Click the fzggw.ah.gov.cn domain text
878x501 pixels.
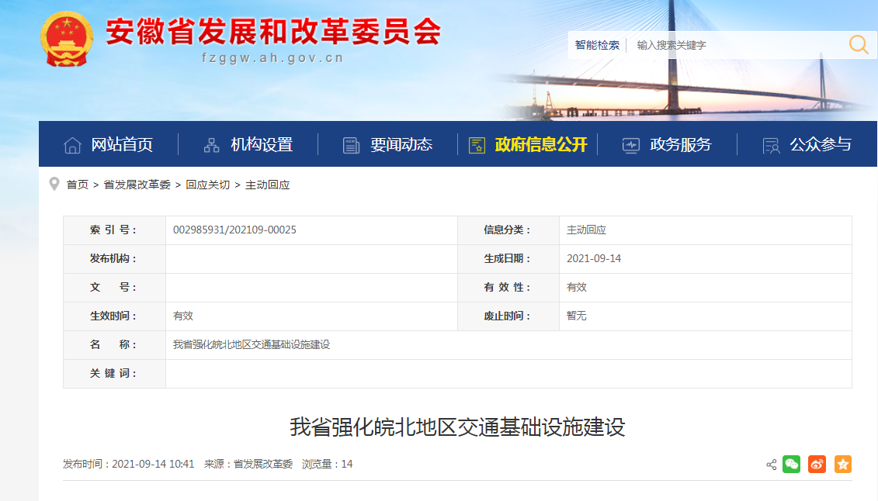(x=272, y=58)
